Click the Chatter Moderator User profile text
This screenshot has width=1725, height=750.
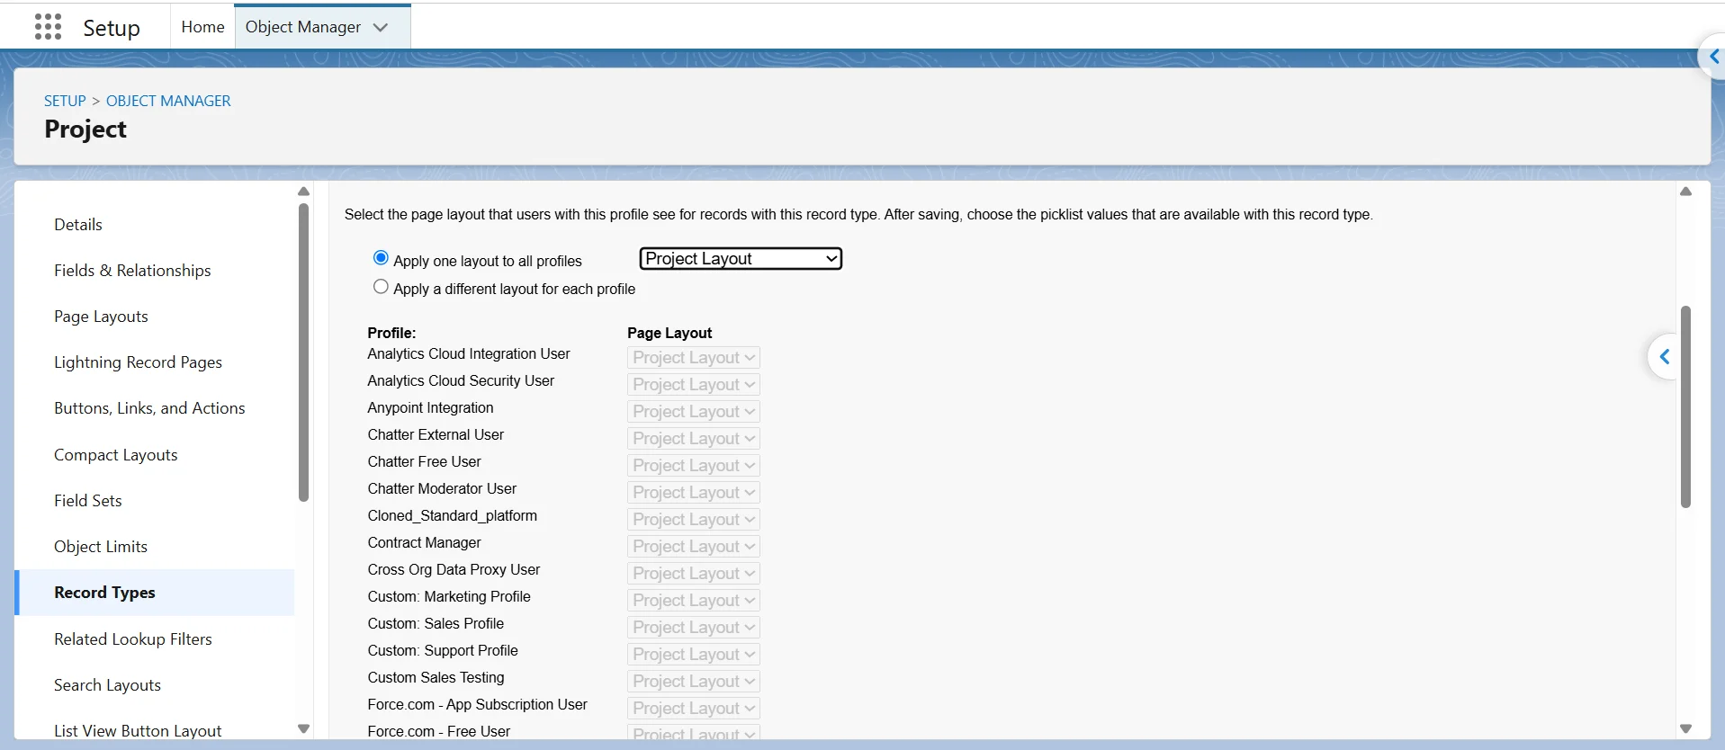pos(442,489)
